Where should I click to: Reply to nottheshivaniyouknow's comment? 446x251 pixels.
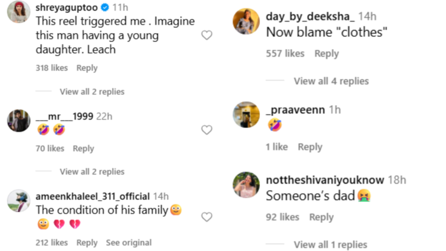pyautogui.click(x=321, y=217)
